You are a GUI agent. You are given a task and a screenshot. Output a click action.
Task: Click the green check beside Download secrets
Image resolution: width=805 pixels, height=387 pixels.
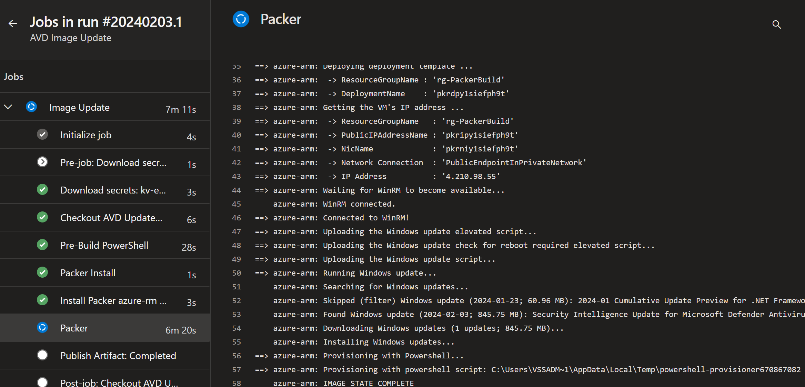coord(42,190)
